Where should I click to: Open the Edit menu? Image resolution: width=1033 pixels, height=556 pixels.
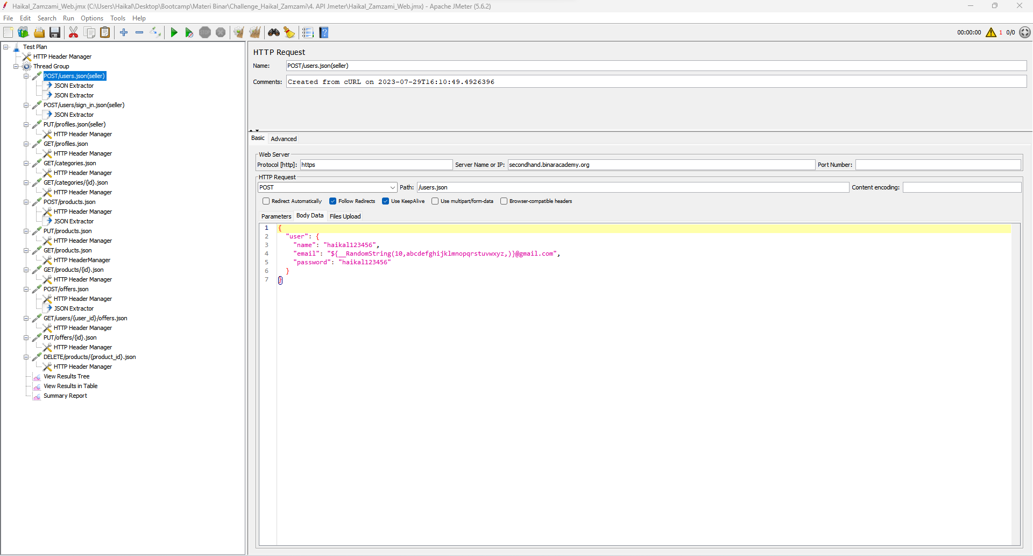pos(25,18)
